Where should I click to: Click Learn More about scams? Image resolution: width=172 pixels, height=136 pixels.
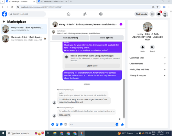[x=92, y=66]
